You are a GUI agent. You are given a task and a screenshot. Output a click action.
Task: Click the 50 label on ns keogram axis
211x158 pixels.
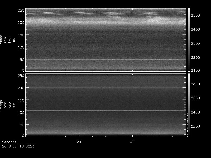[22, 60]
